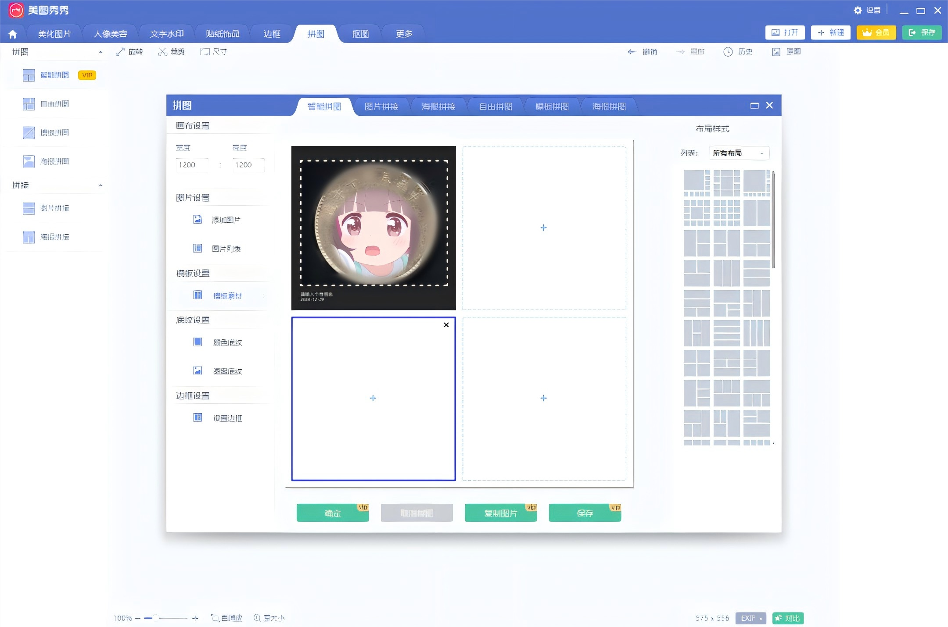Select dialog tab 图片拼接
This screenshot has height=627, width=948.
[381, 107]
